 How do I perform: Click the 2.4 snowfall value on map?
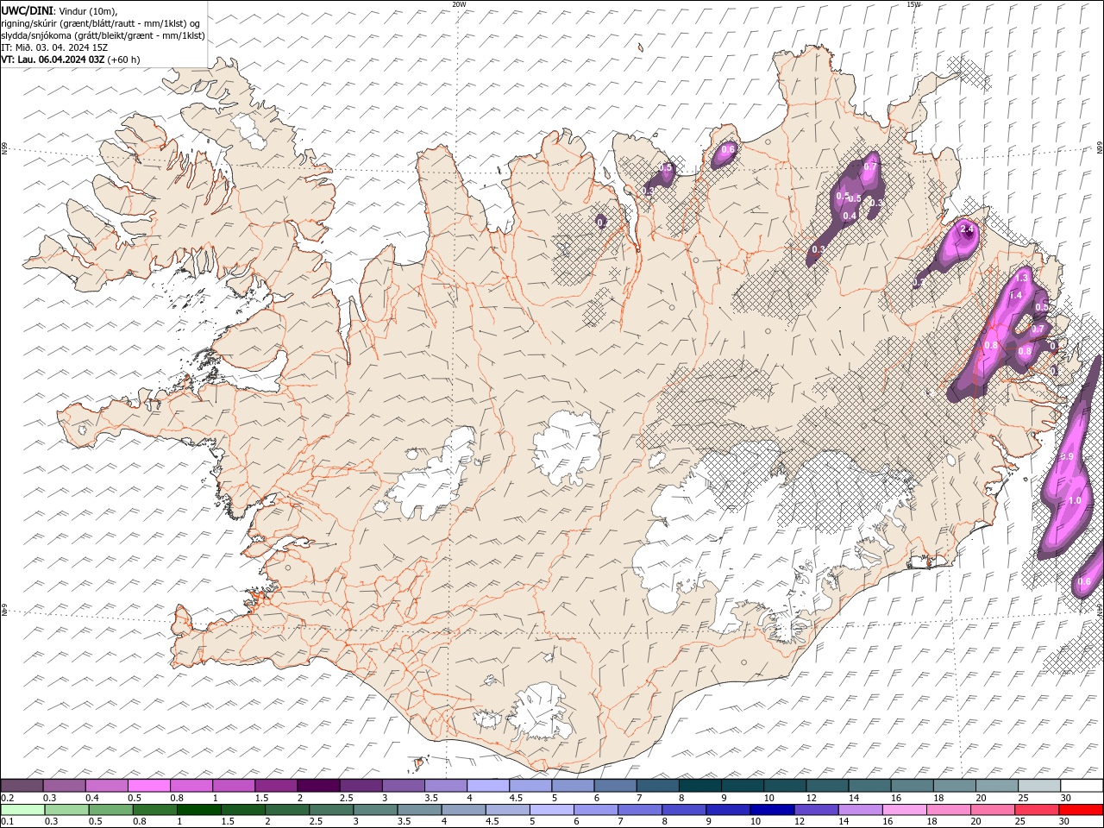click(967, 229)
